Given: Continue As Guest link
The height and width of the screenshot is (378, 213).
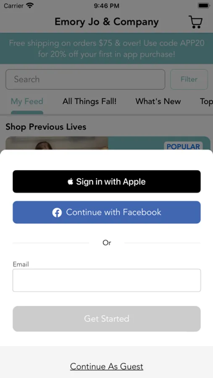Looking at the screenshot, I should [107, 366].
